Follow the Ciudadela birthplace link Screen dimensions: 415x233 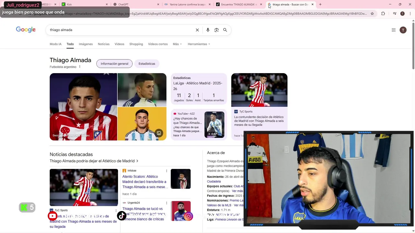(x=214, y=182)
